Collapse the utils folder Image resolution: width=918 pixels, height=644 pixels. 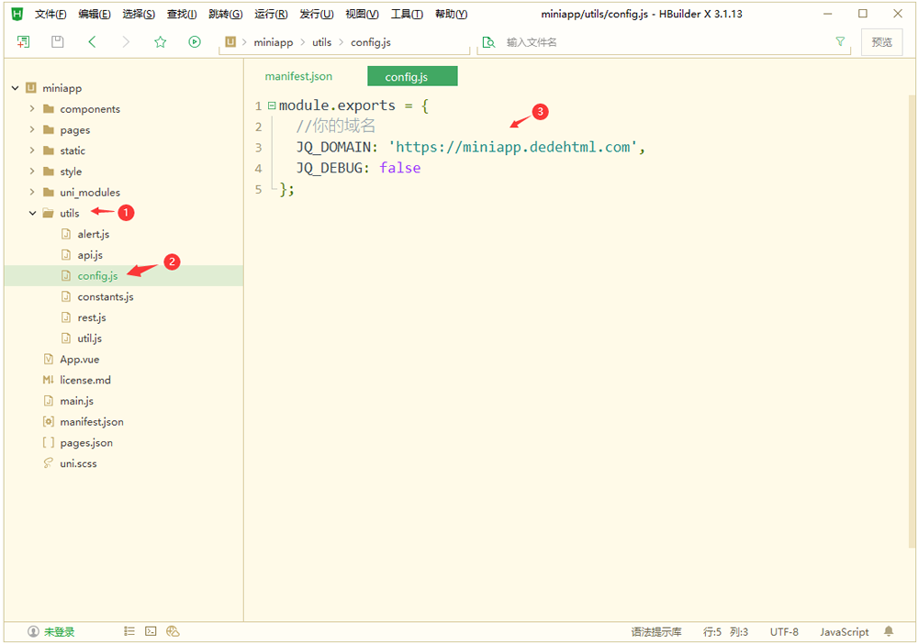pyautogui.click(x=32, y=214)
